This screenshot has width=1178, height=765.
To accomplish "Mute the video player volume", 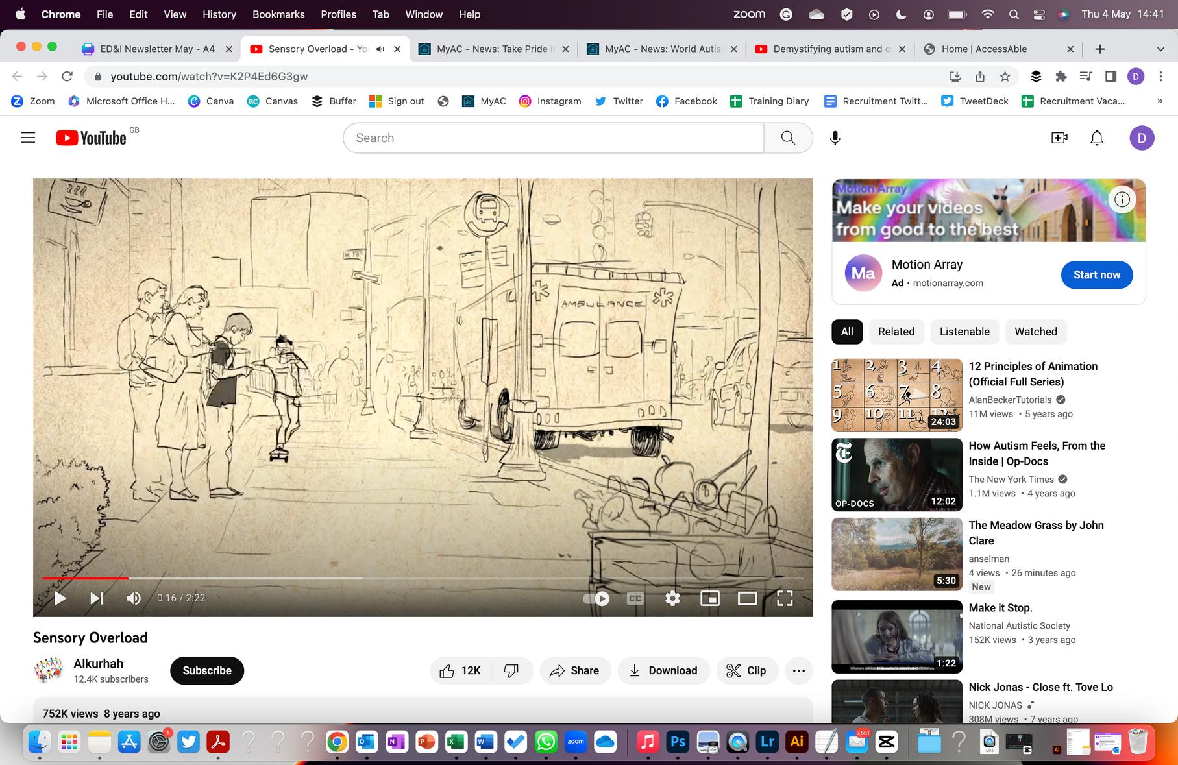I will coord(133,598).
